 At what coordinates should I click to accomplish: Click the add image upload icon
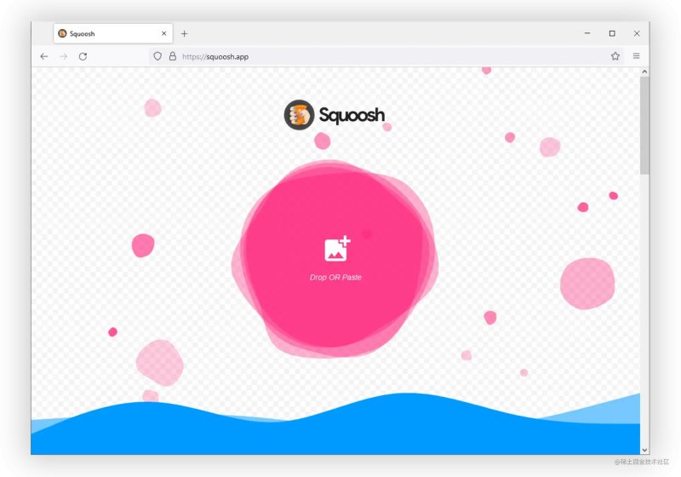tap(337, 249)
